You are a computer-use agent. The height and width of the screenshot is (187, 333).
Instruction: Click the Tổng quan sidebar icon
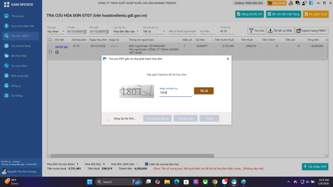(6, 16)
